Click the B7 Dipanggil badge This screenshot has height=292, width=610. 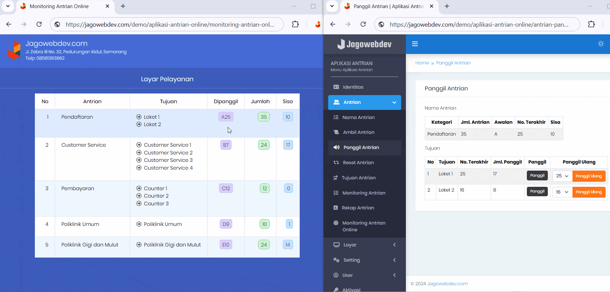(x=226, y=145)
